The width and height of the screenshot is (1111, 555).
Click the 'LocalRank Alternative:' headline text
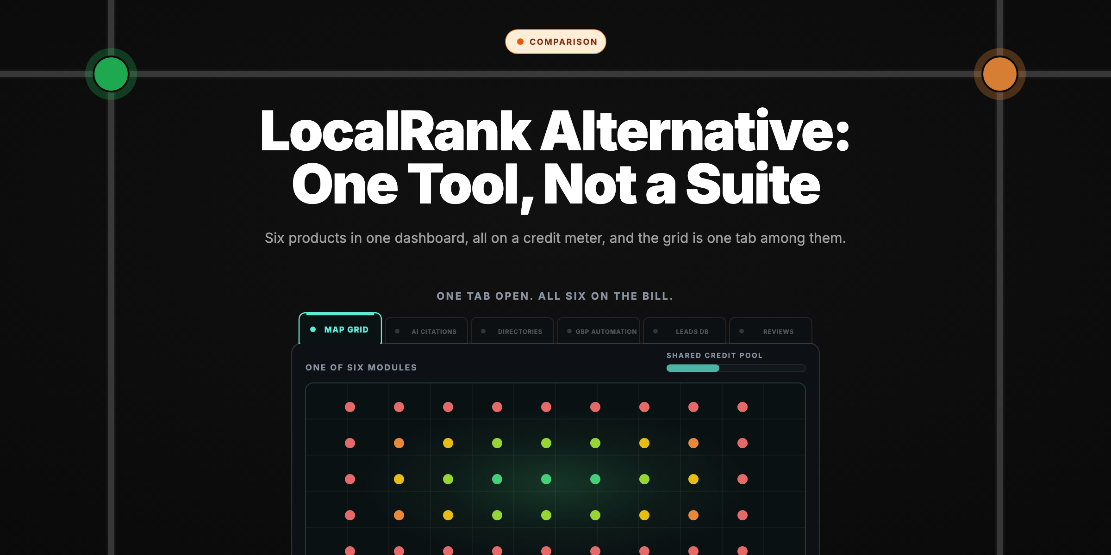555,131
